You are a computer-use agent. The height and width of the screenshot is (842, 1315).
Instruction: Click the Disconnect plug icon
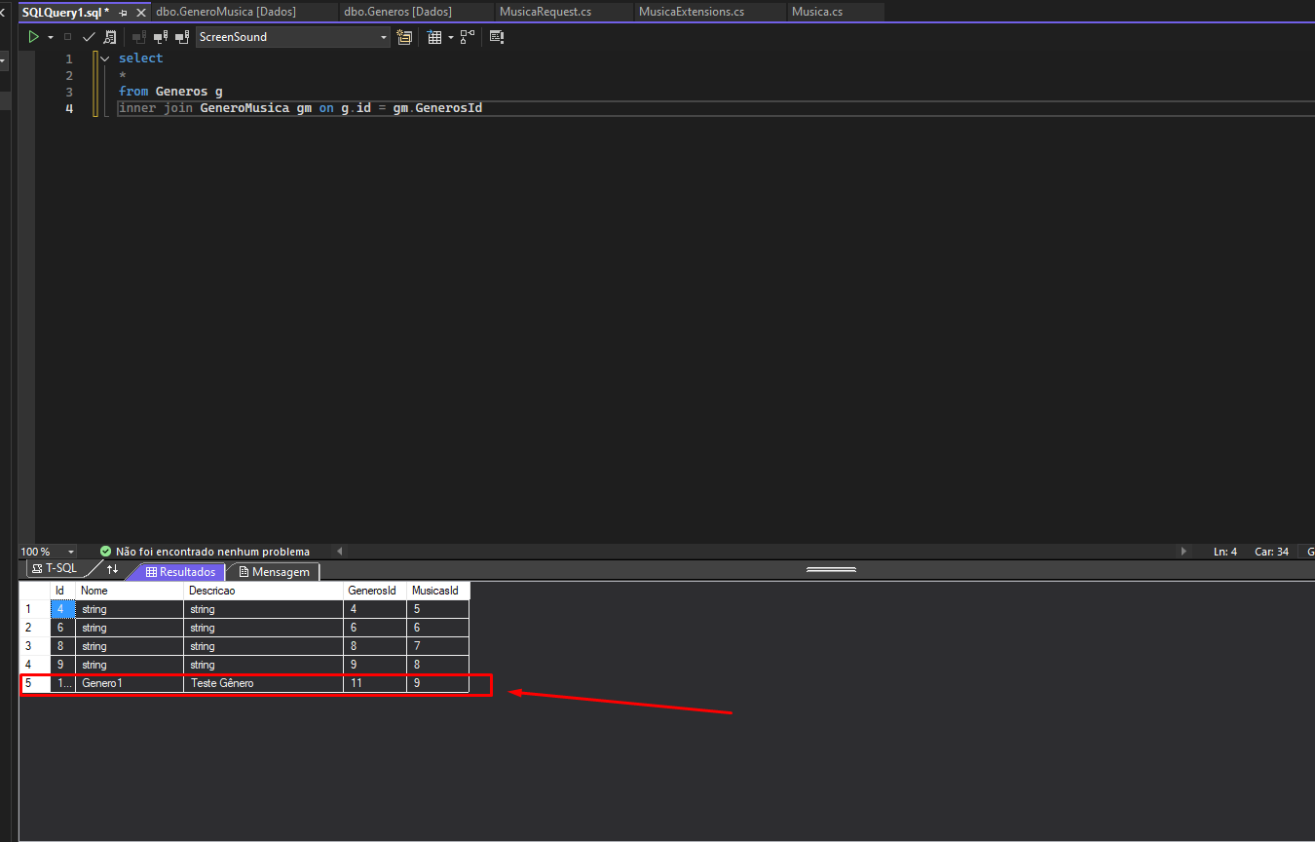(x=161, y=37)
